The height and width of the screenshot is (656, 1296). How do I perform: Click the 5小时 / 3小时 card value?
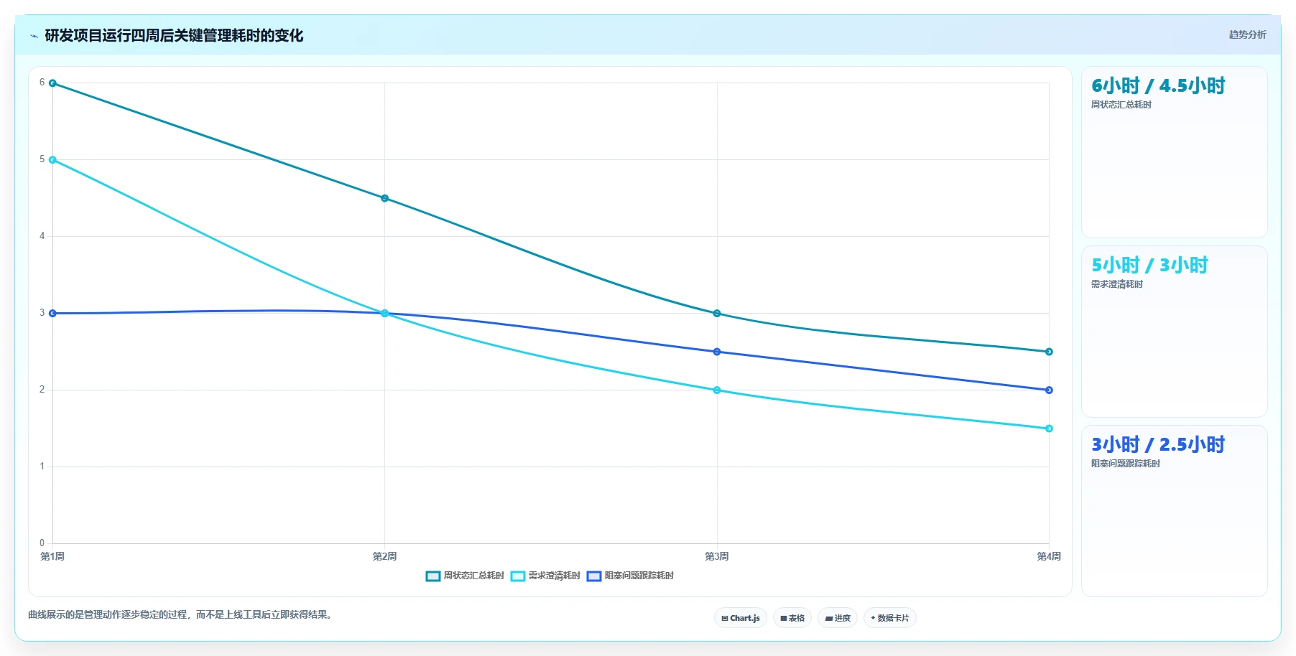coord(1149,266)
